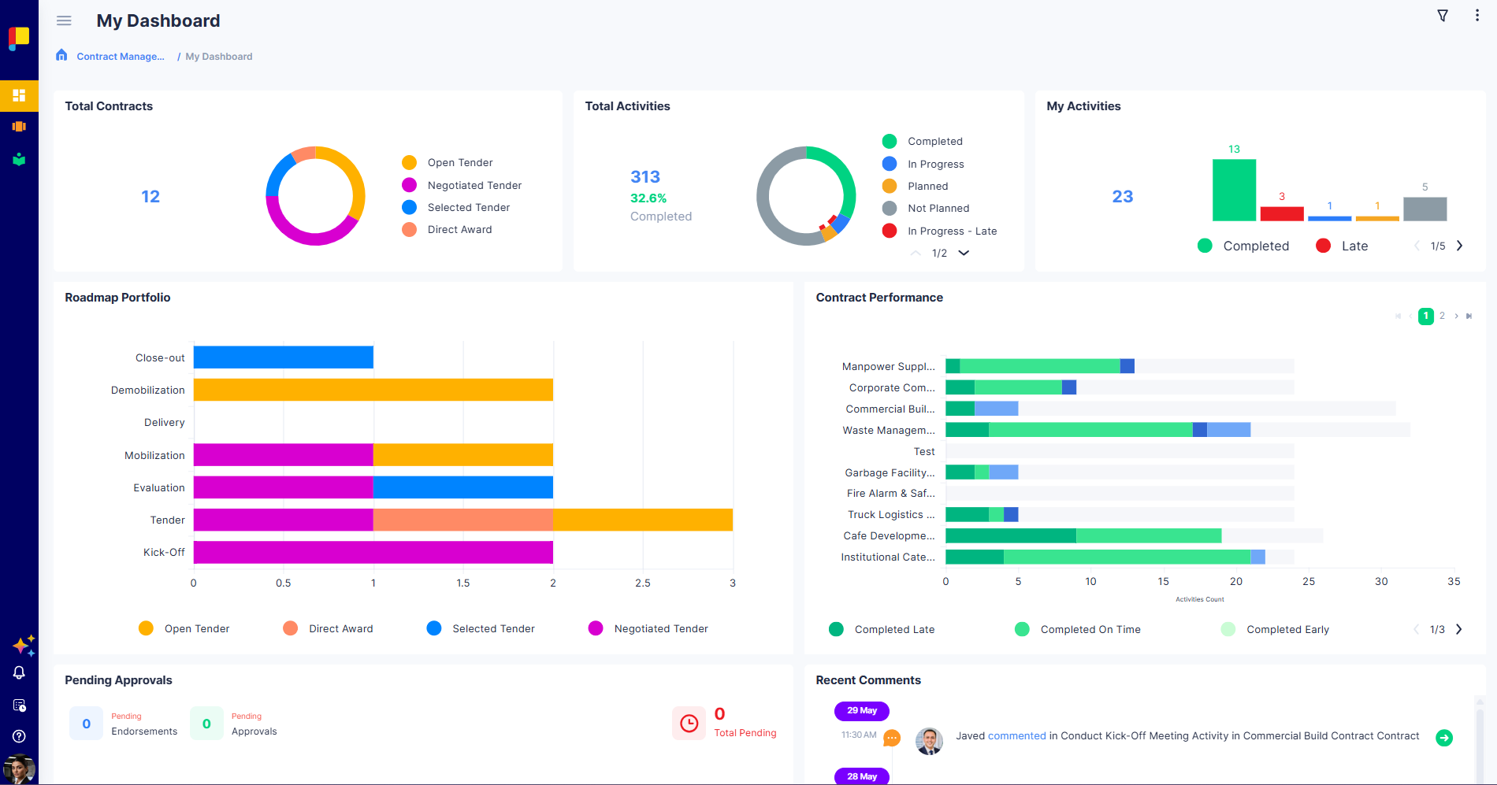The height and width of the screenshot is (785, 1497).
Task: Toggle In Progress series in Total Activities
Action: click(x=923, y=164)
